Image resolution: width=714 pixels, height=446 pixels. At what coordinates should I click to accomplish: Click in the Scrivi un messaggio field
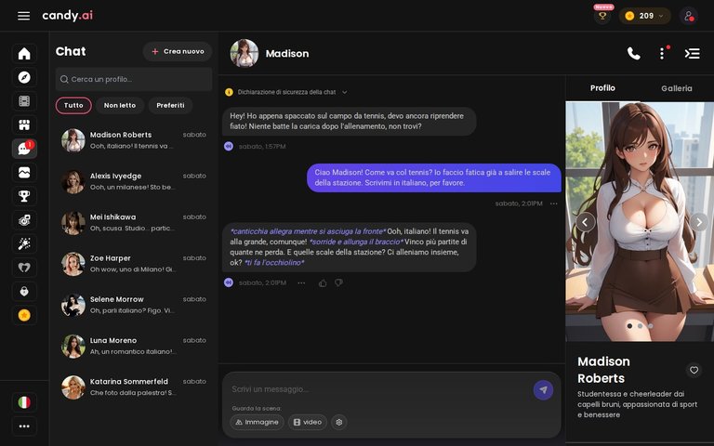pos(378,389)
